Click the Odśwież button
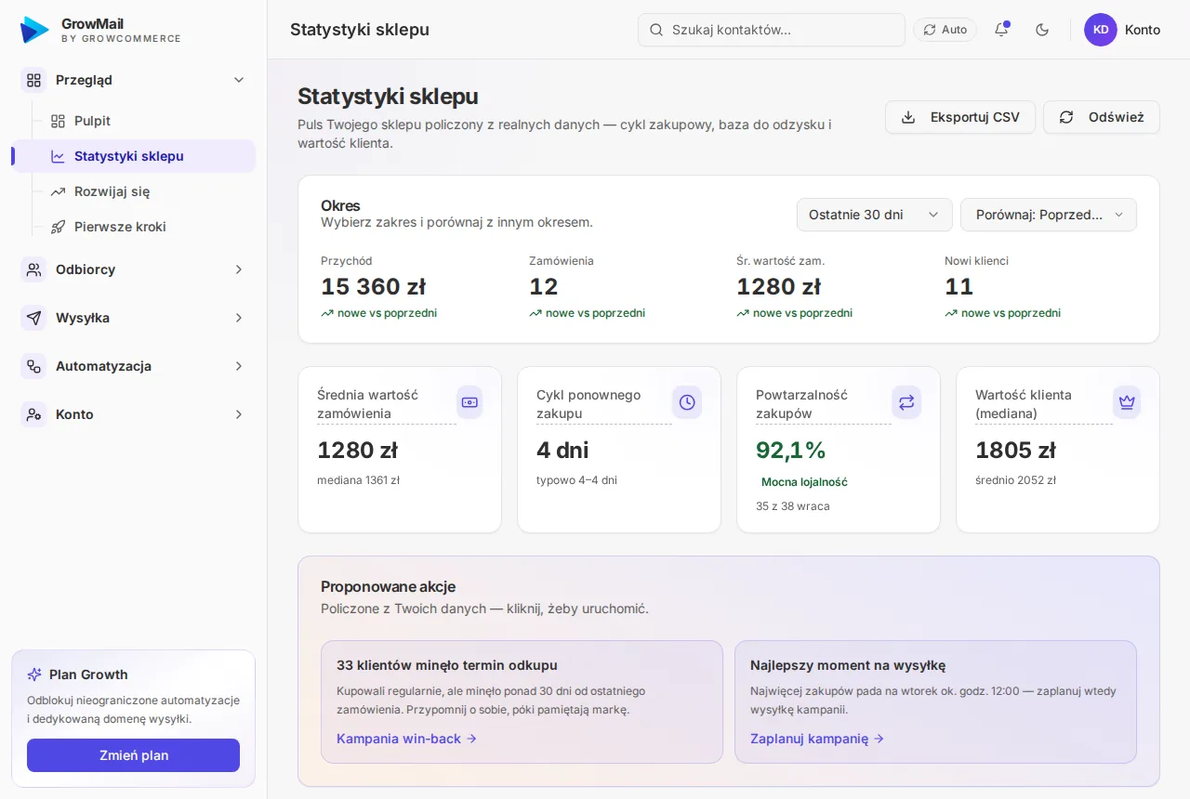The width and height of the screenshot is (1190, 799). [1102, 117]
